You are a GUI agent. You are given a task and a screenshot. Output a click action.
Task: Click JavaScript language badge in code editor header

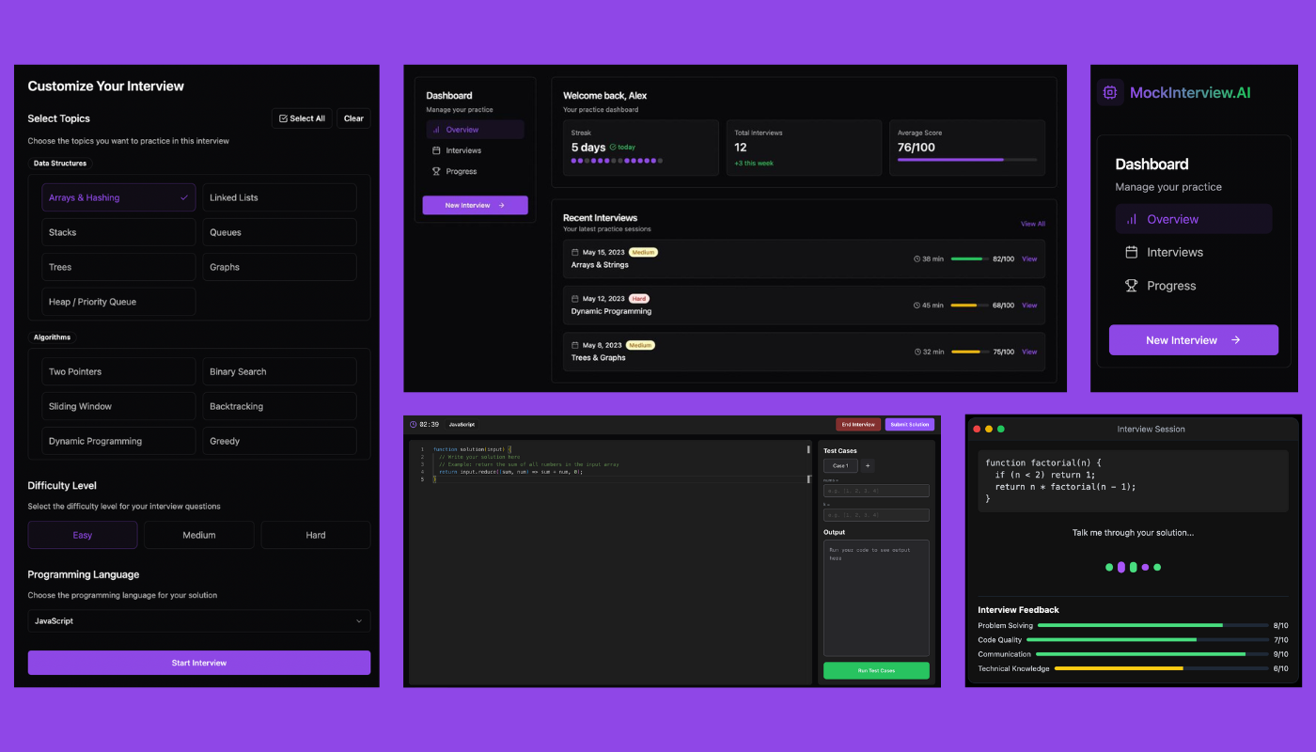coord(462,425)
